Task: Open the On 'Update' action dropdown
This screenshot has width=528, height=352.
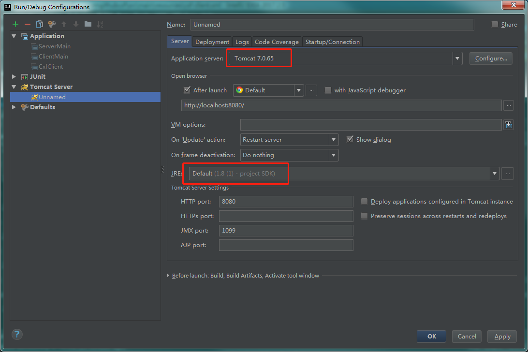Action: (333, 140)
